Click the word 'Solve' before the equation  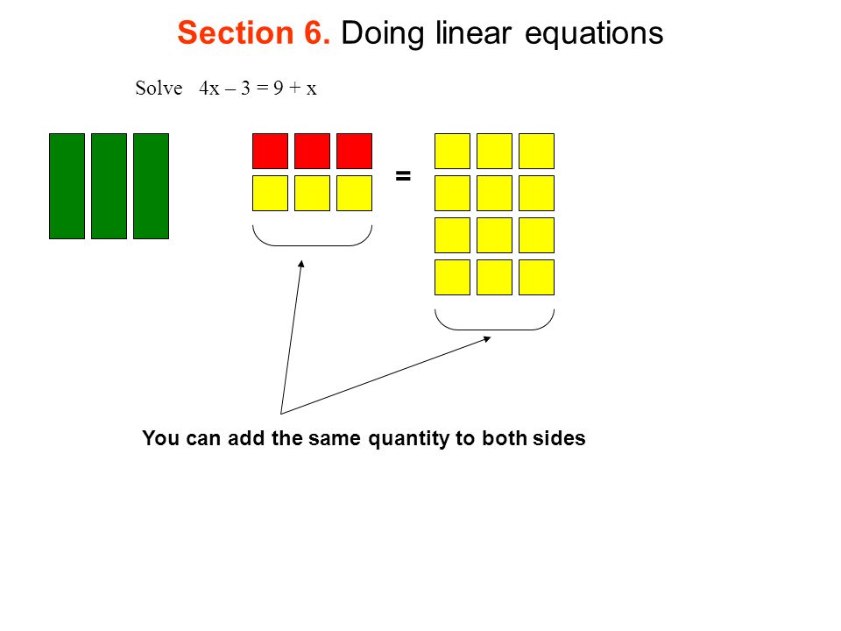pyautogui.click(x=159, y=88)
